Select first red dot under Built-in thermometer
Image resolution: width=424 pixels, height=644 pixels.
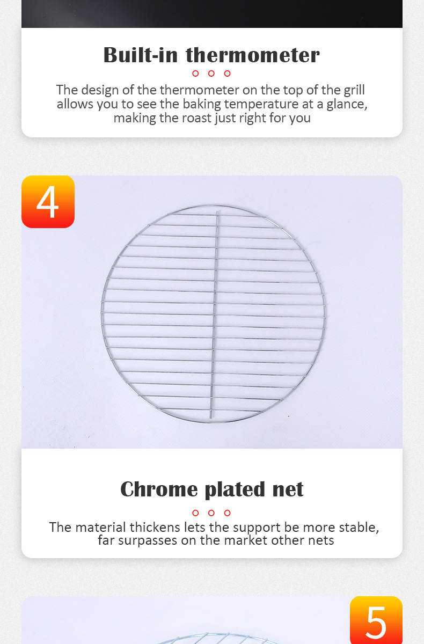195,74
